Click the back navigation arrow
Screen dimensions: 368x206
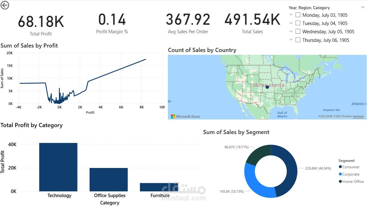pos(5,5)
